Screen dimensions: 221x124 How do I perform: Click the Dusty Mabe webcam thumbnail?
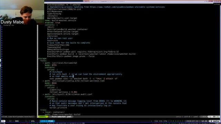(22, 12)
